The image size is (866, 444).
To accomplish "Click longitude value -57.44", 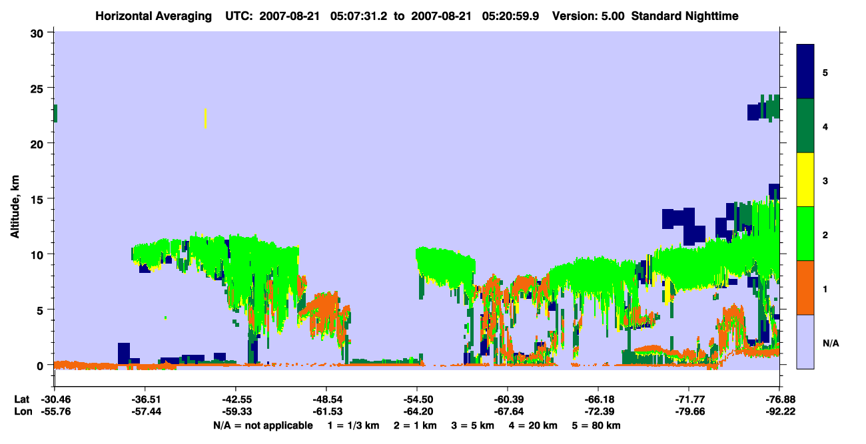I will point(145,412).
